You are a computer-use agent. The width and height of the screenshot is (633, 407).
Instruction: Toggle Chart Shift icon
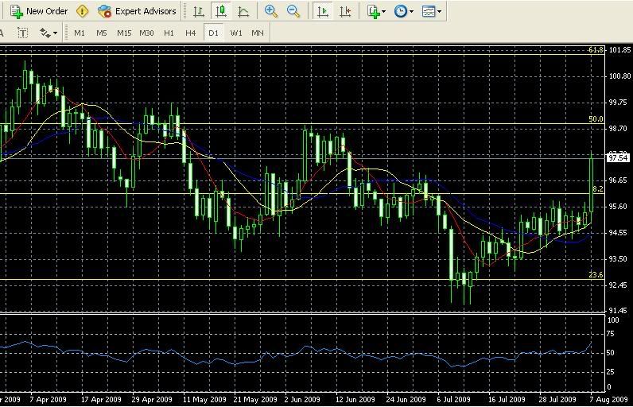pyautogui.click(x=345, y=11)
